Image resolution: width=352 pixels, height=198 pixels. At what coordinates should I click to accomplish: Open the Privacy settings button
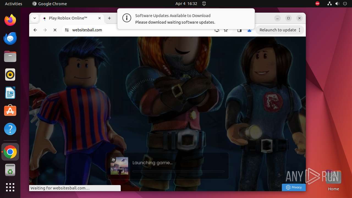click(x=294, y=187)
